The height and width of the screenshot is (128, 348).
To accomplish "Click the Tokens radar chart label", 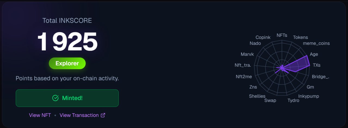I will (x=300, y=37).
